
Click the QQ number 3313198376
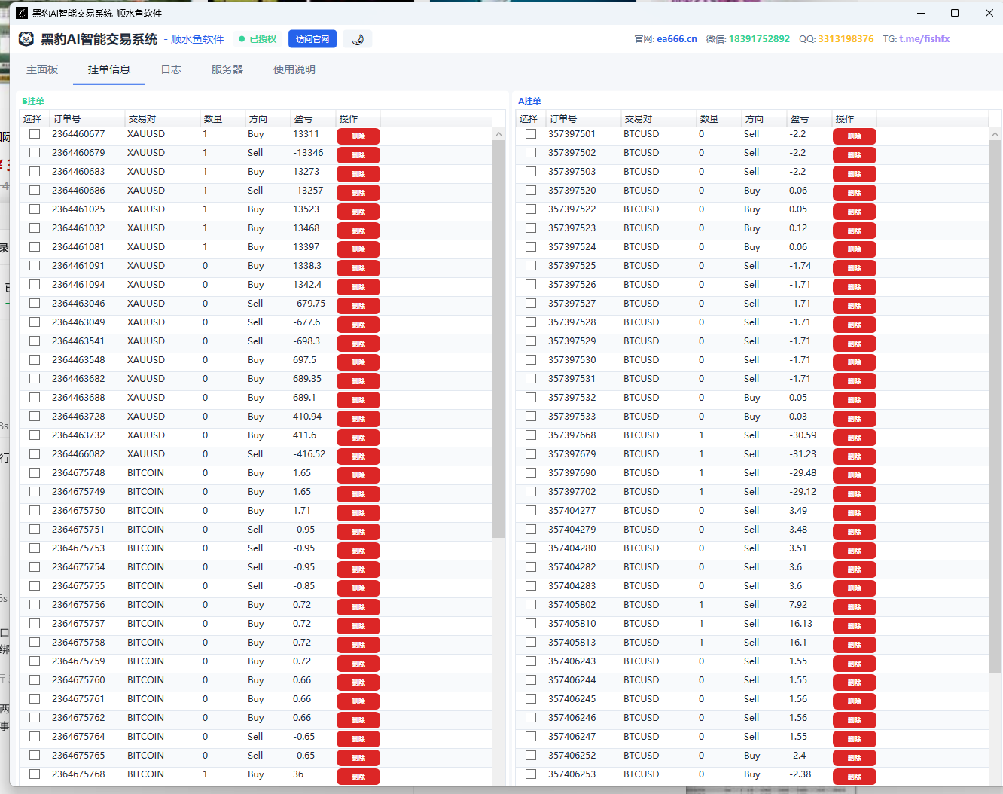[846, 39]
